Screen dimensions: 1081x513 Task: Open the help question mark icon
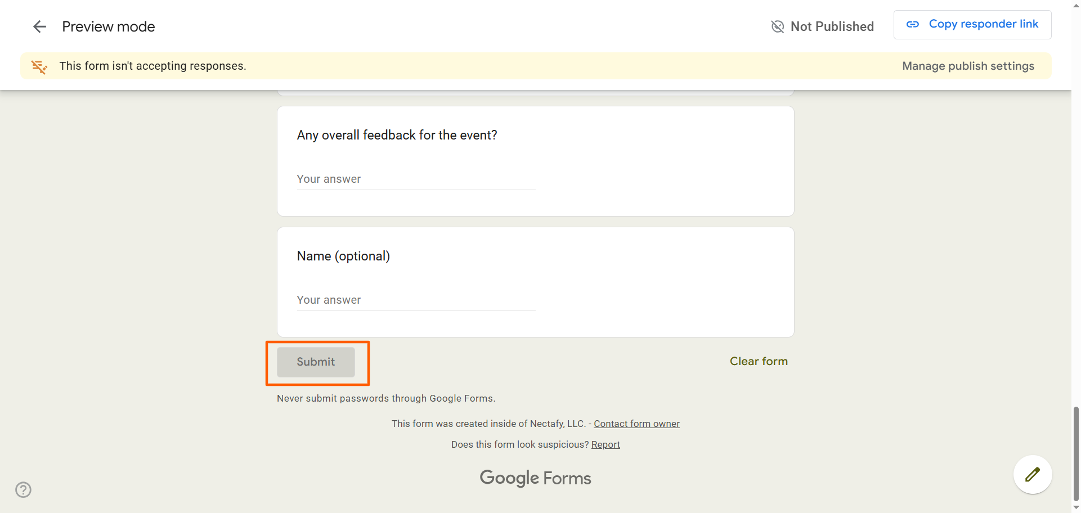(24, 490)
